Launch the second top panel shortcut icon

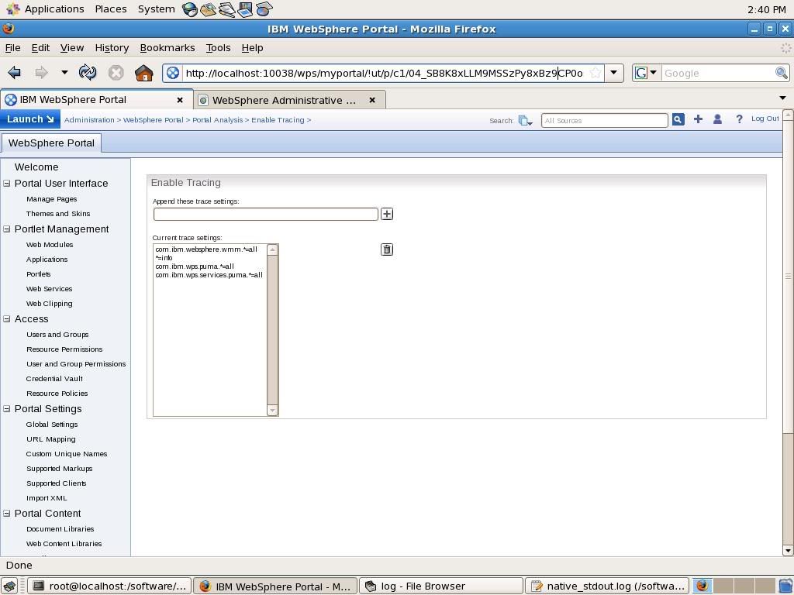[x=208, y=9]
